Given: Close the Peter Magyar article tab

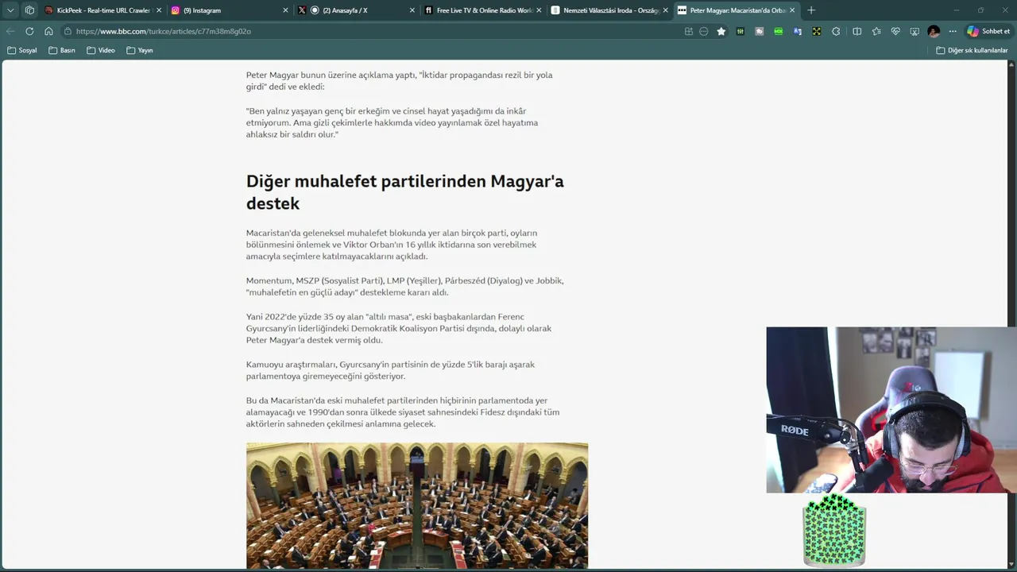Looking at the screenshot, I should 792,10.
